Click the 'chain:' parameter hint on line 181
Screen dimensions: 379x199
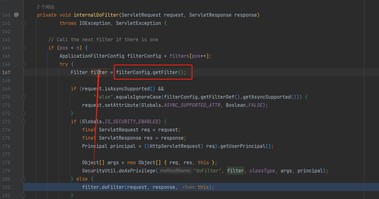click(x=189, y=187)
